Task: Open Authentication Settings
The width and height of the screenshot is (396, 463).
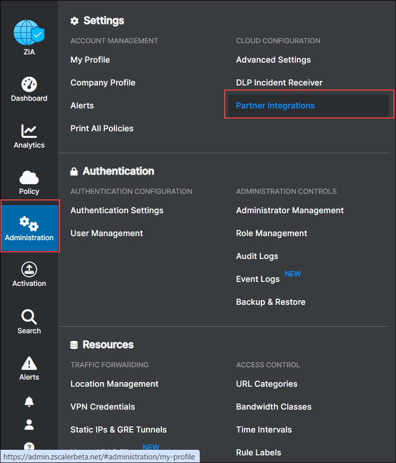Action: click(x=117, y=210)
